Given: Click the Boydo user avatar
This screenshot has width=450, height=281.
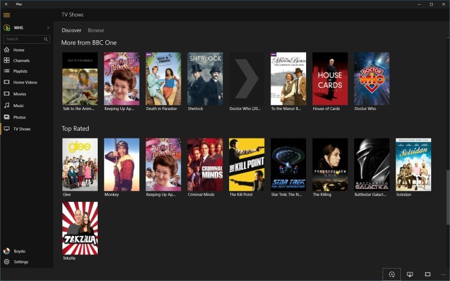Looking at the screenshot, I should click(x=7, y=251).
